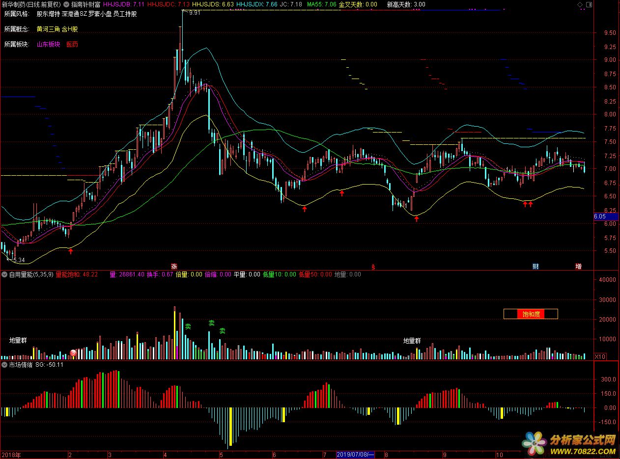Click the 山东板块 sector tag

pyautogui.click(x=48, y=44)
